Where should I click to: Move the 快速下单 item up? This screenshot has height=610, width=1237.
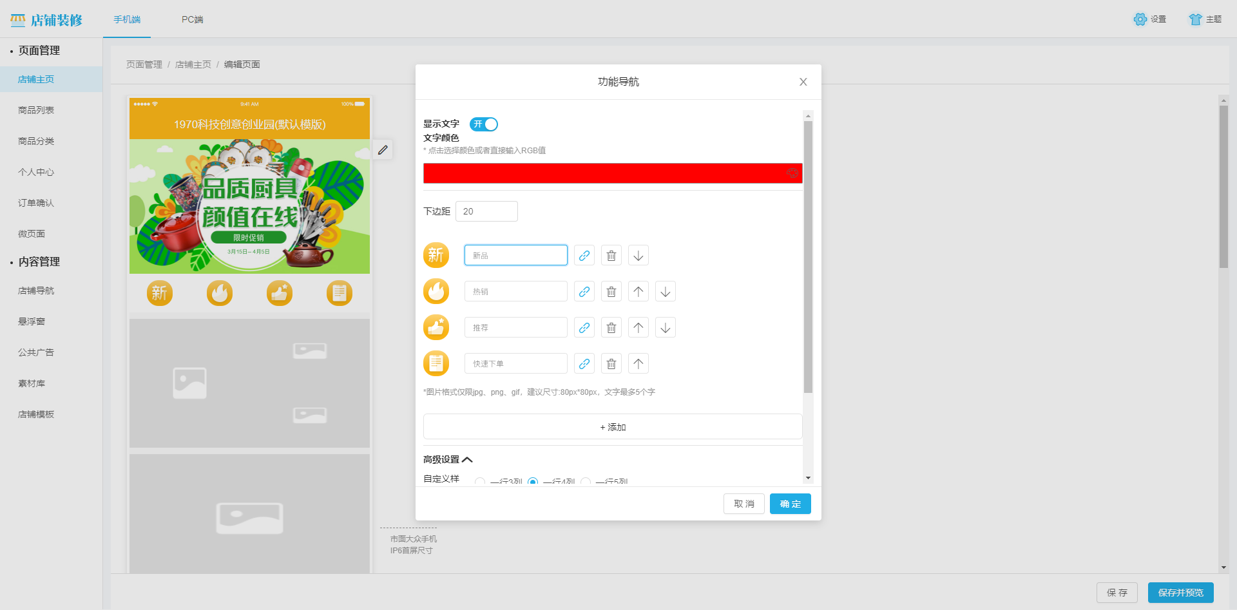[x=638, y=363]
